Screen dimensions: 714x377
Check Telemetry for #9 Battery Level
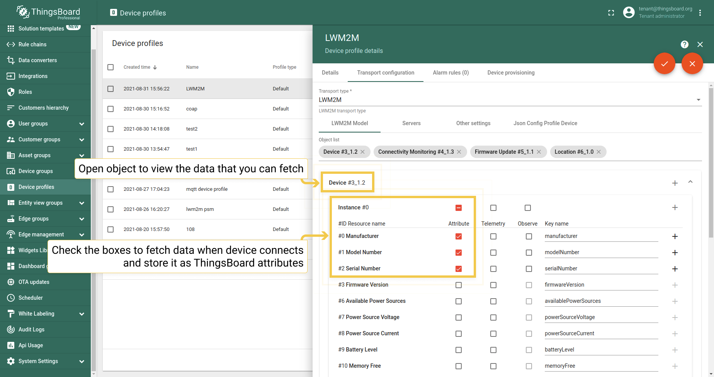pyautogui.click(x=493, y=350)
